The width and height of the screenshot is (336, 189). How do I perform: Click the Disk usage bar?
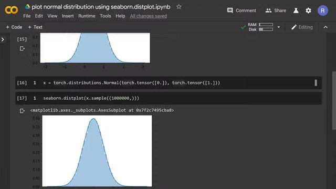[x=266, y=29]
